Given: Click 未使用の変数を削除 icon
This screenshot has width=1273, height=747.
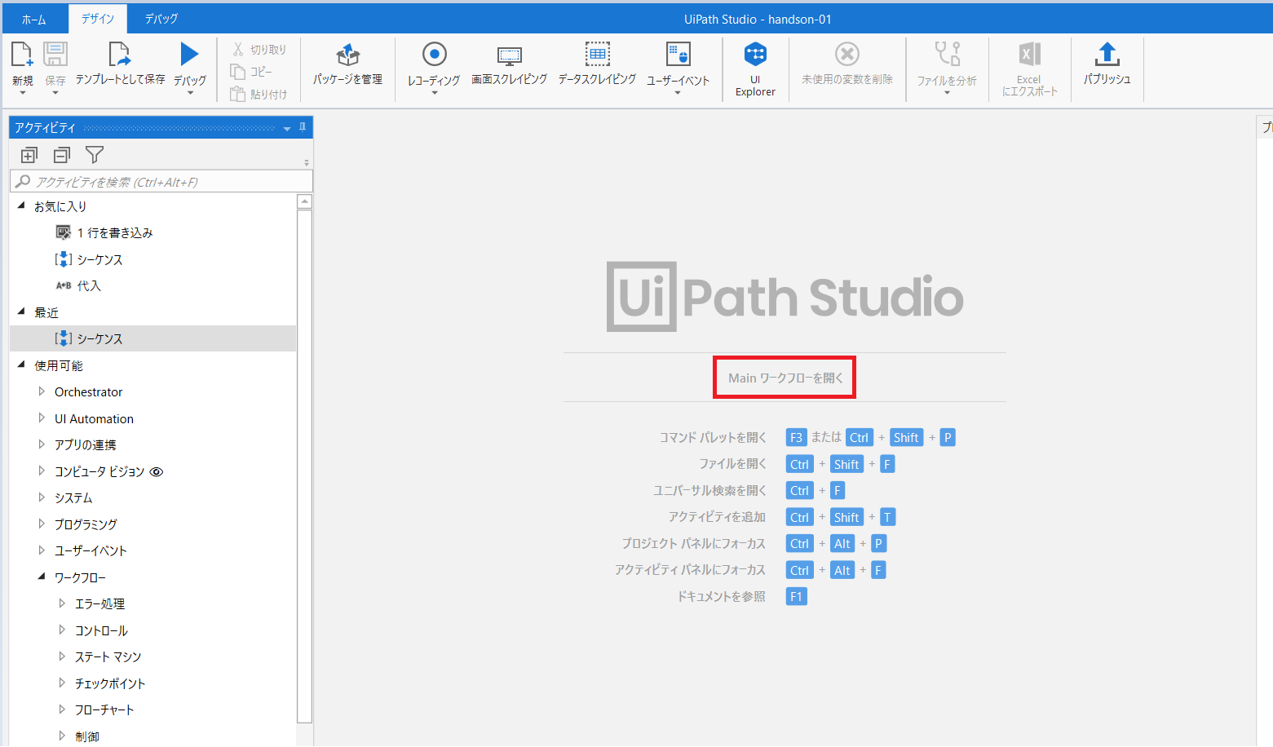Looking at the screenshot, I should (x=846, y=55).
